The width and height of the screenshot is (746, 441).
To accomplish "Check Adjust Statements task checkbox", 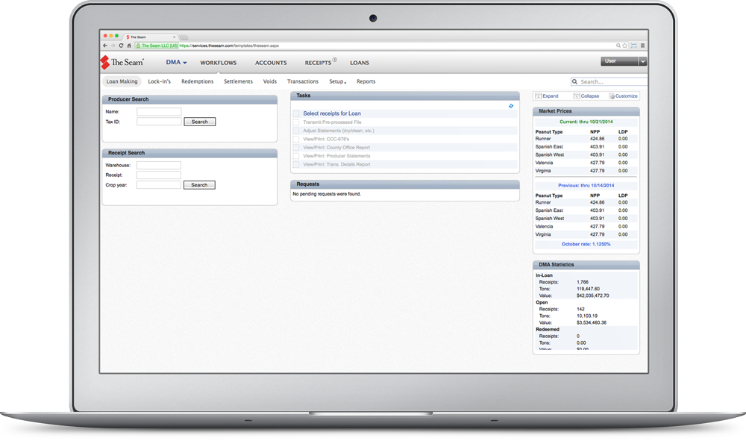I will pos(296,131).
